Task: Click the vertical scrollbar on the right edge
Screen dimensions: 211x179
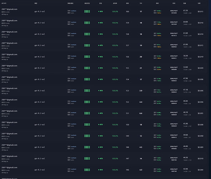Action: (210, 89)
